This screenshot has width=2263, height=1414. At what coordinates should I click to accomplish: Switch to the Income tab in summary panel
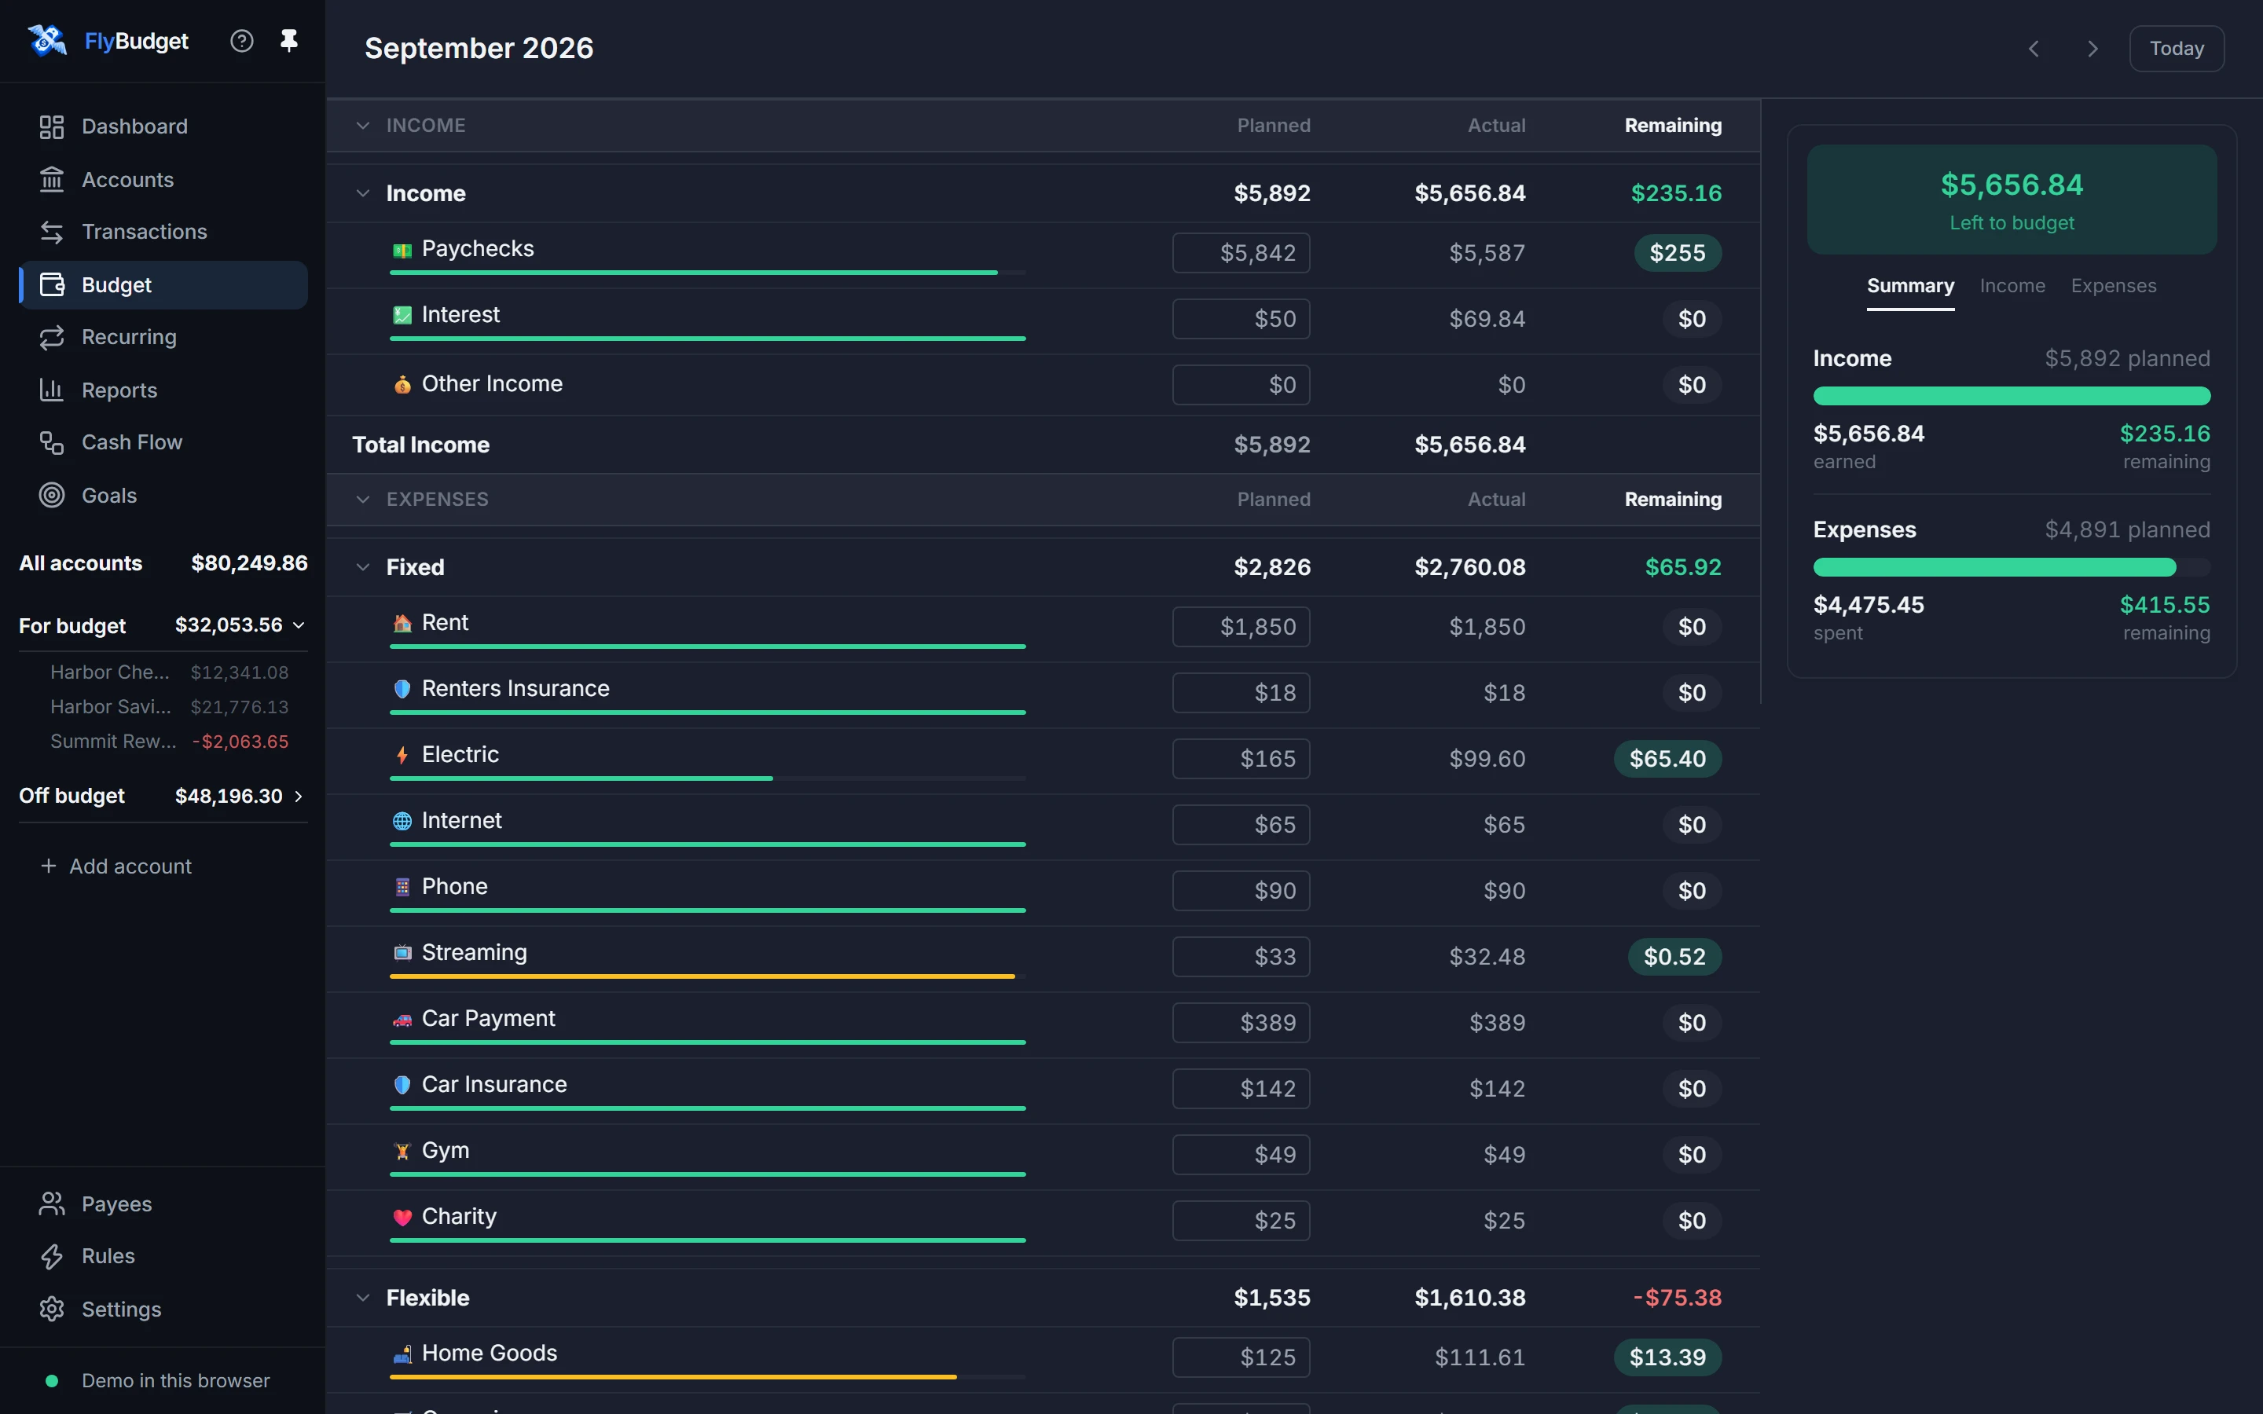(x=2012, y=286)
